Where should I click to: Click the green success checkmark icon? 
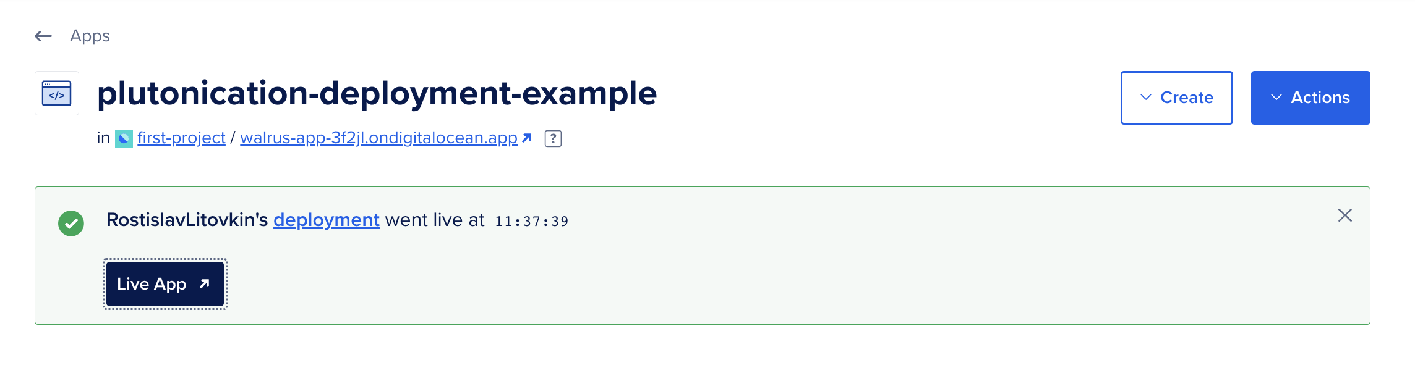coord(71,224)
